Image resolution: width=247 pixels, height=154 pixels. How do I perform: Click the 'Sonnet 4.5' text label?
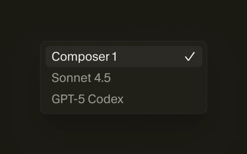pos(81,78)
